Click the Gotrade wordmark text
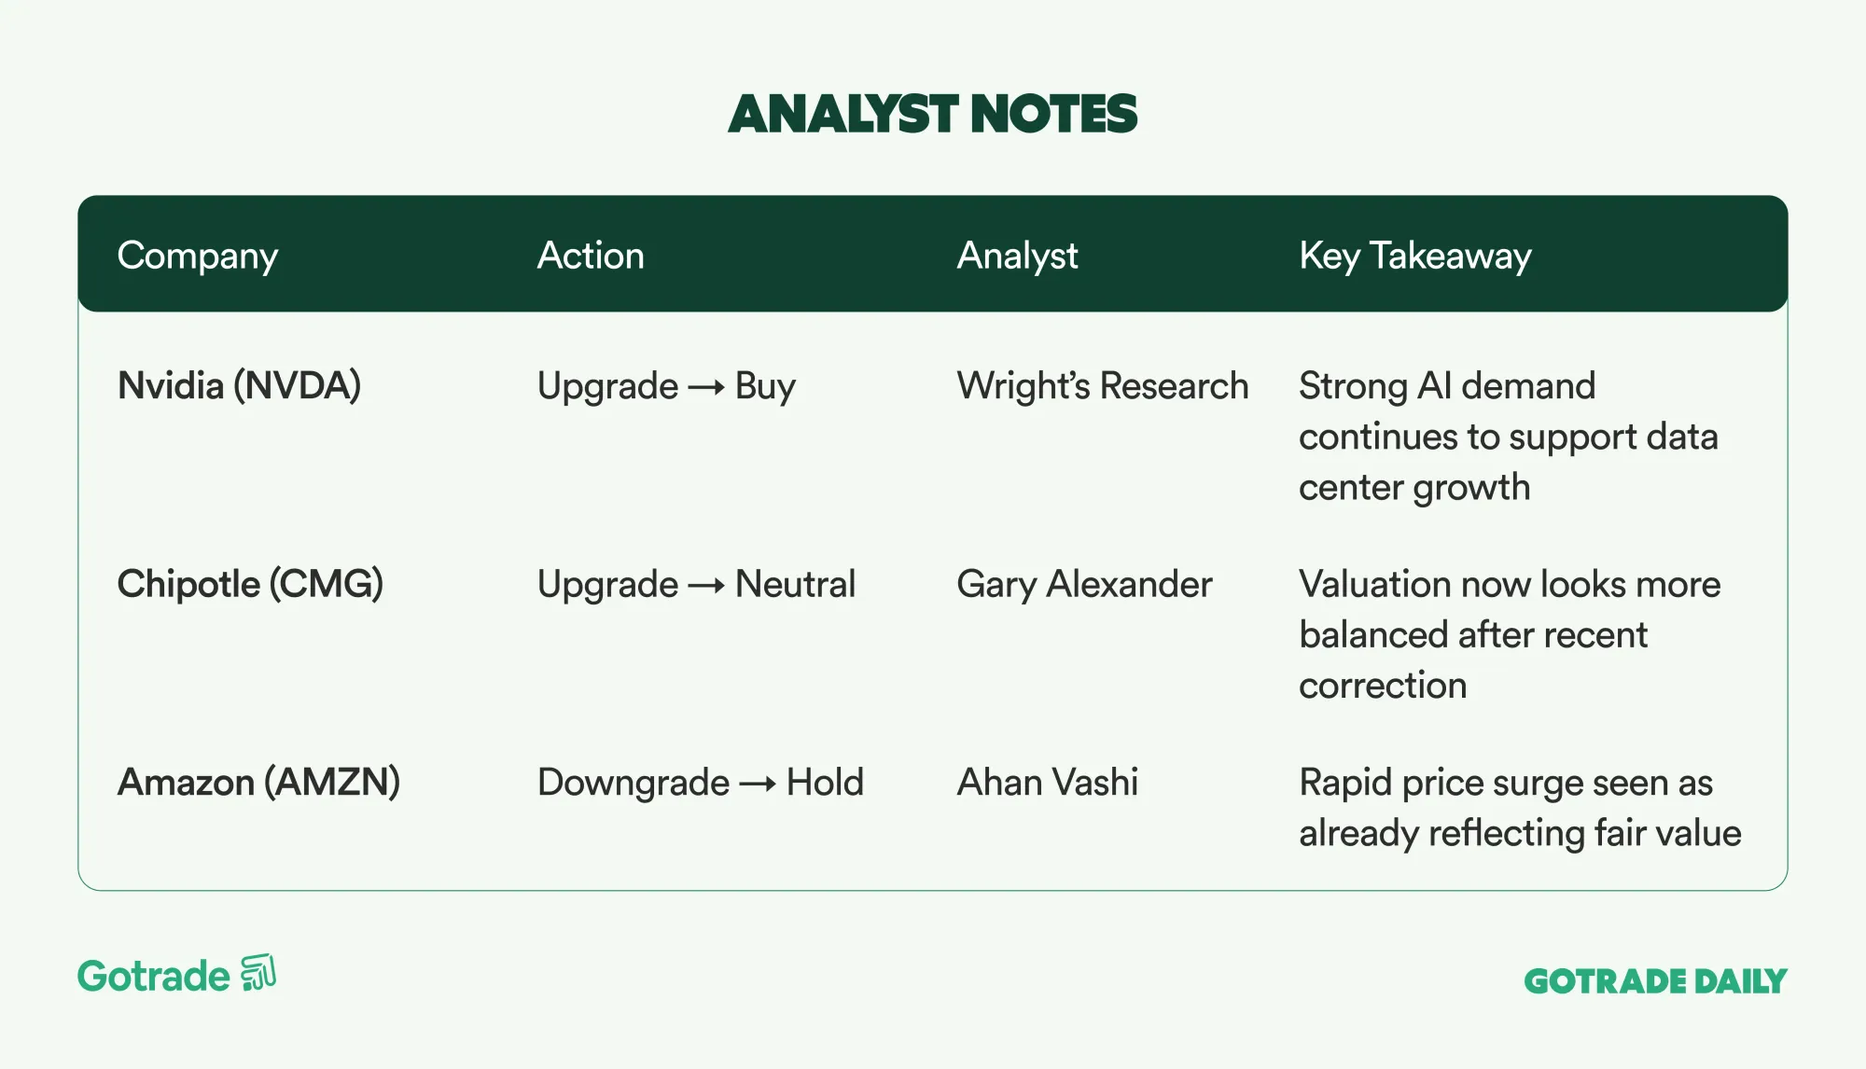1866x1069 pixels. [x=154, y=977]
